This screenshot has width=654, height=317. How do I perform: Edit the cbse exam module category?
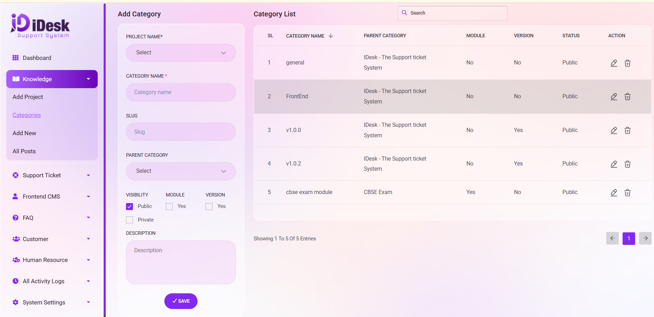coord(614,193)
